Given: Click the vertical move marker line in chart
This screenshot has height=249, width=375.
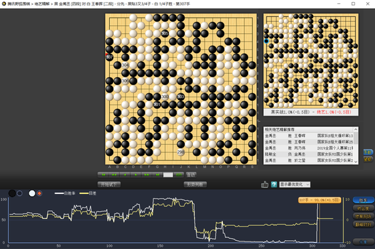Looking at the screenshot, I should 320,222.
